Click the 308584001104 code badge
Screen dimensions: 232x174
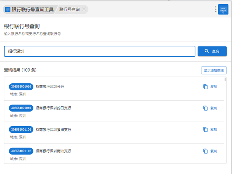(x=21, y=130)
